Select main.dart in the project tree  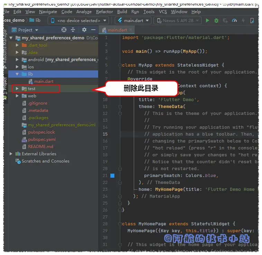tap(44, 81)
